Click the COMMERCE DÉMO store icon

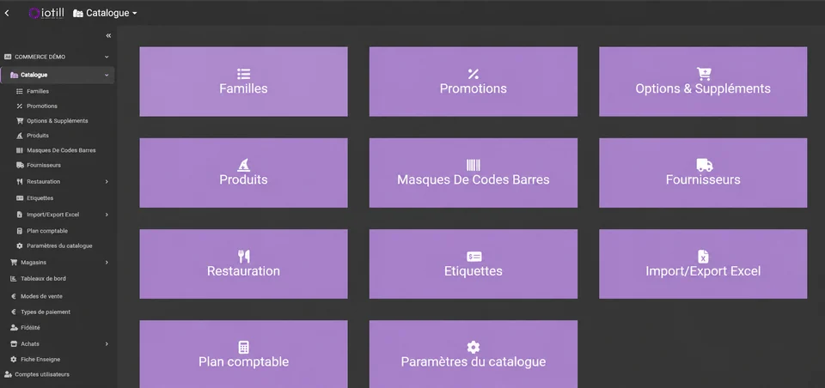[x=8, y=57]
